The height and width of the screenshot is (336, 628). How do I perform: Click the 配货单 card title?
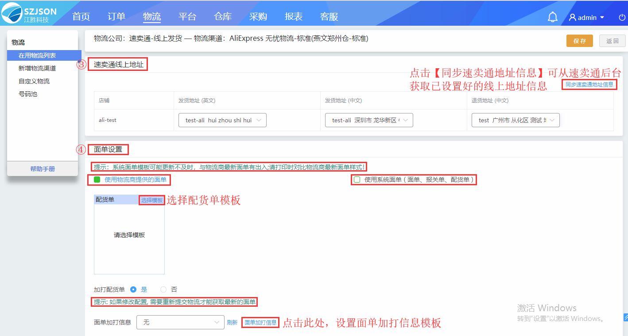click(x=105, y=200)
